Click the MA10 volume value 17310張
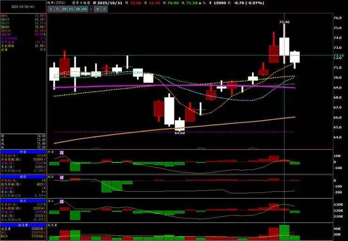348x241 pixels. pos(39,236)
